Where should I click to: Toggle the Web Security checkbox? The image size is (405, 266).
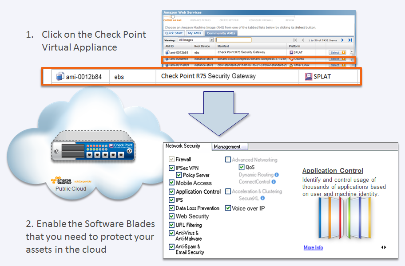click(171, 216)
